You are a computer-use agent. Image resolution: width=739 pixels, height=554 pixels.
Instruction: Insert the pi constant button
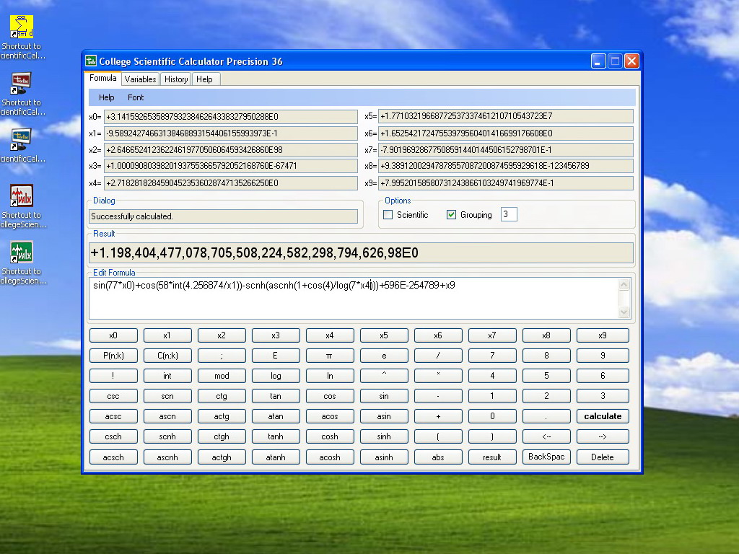(329, 356)
